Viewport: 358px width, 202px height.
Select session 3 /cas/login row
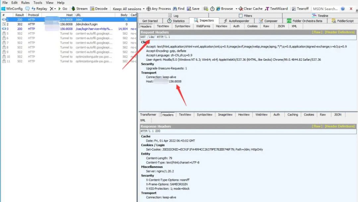[69, 29]
